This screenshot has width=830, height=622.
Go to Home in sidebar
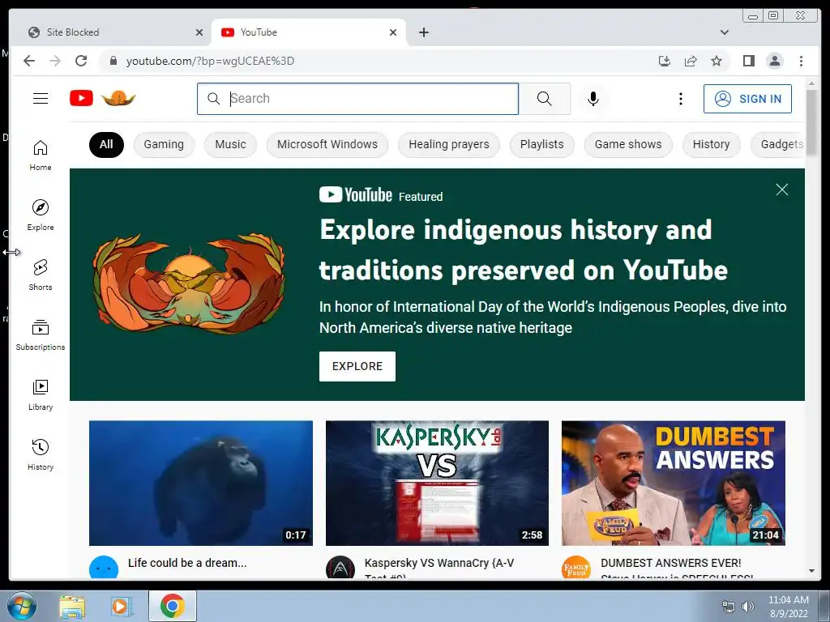pos(41,155)
